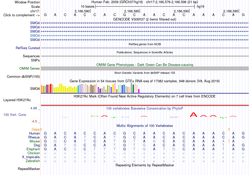Open the GENCODE V50lift37 track title
Viewport: 249px width, 175px height.
pos(144,19)
